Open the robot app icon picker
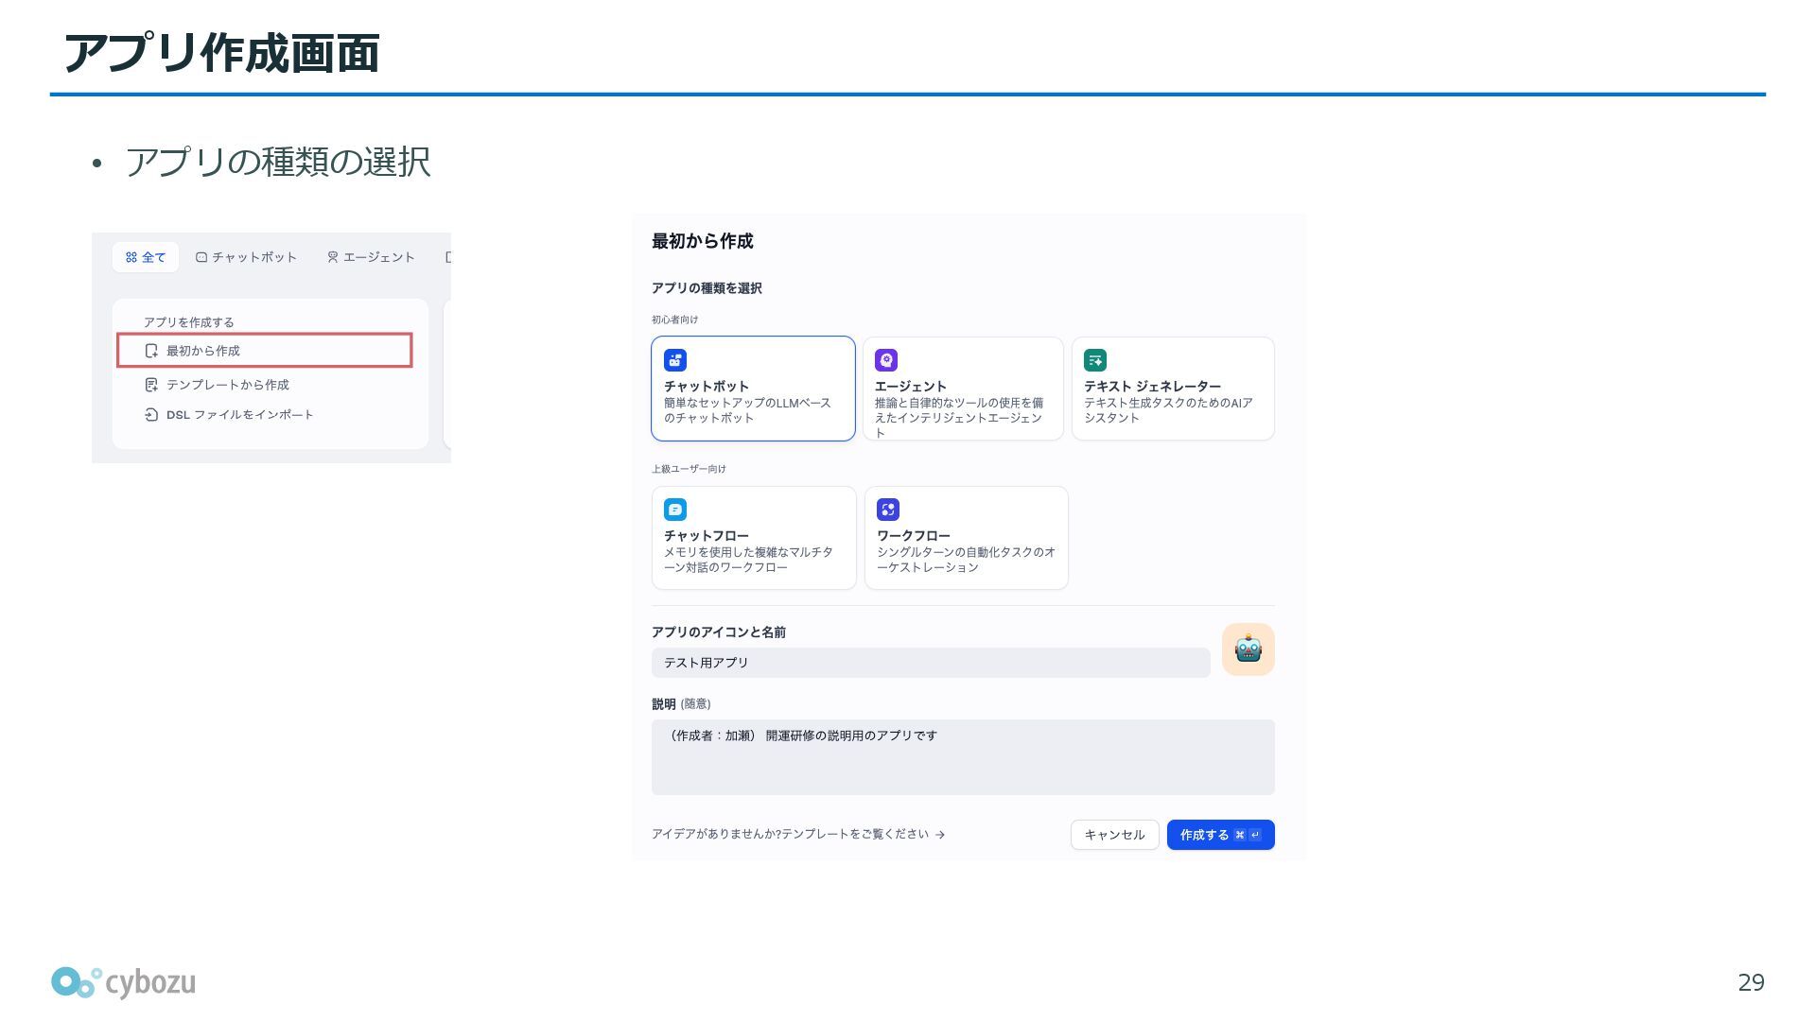Screen dimensions: 1816x1021 pyautogui.click(x=1248, y=649)
